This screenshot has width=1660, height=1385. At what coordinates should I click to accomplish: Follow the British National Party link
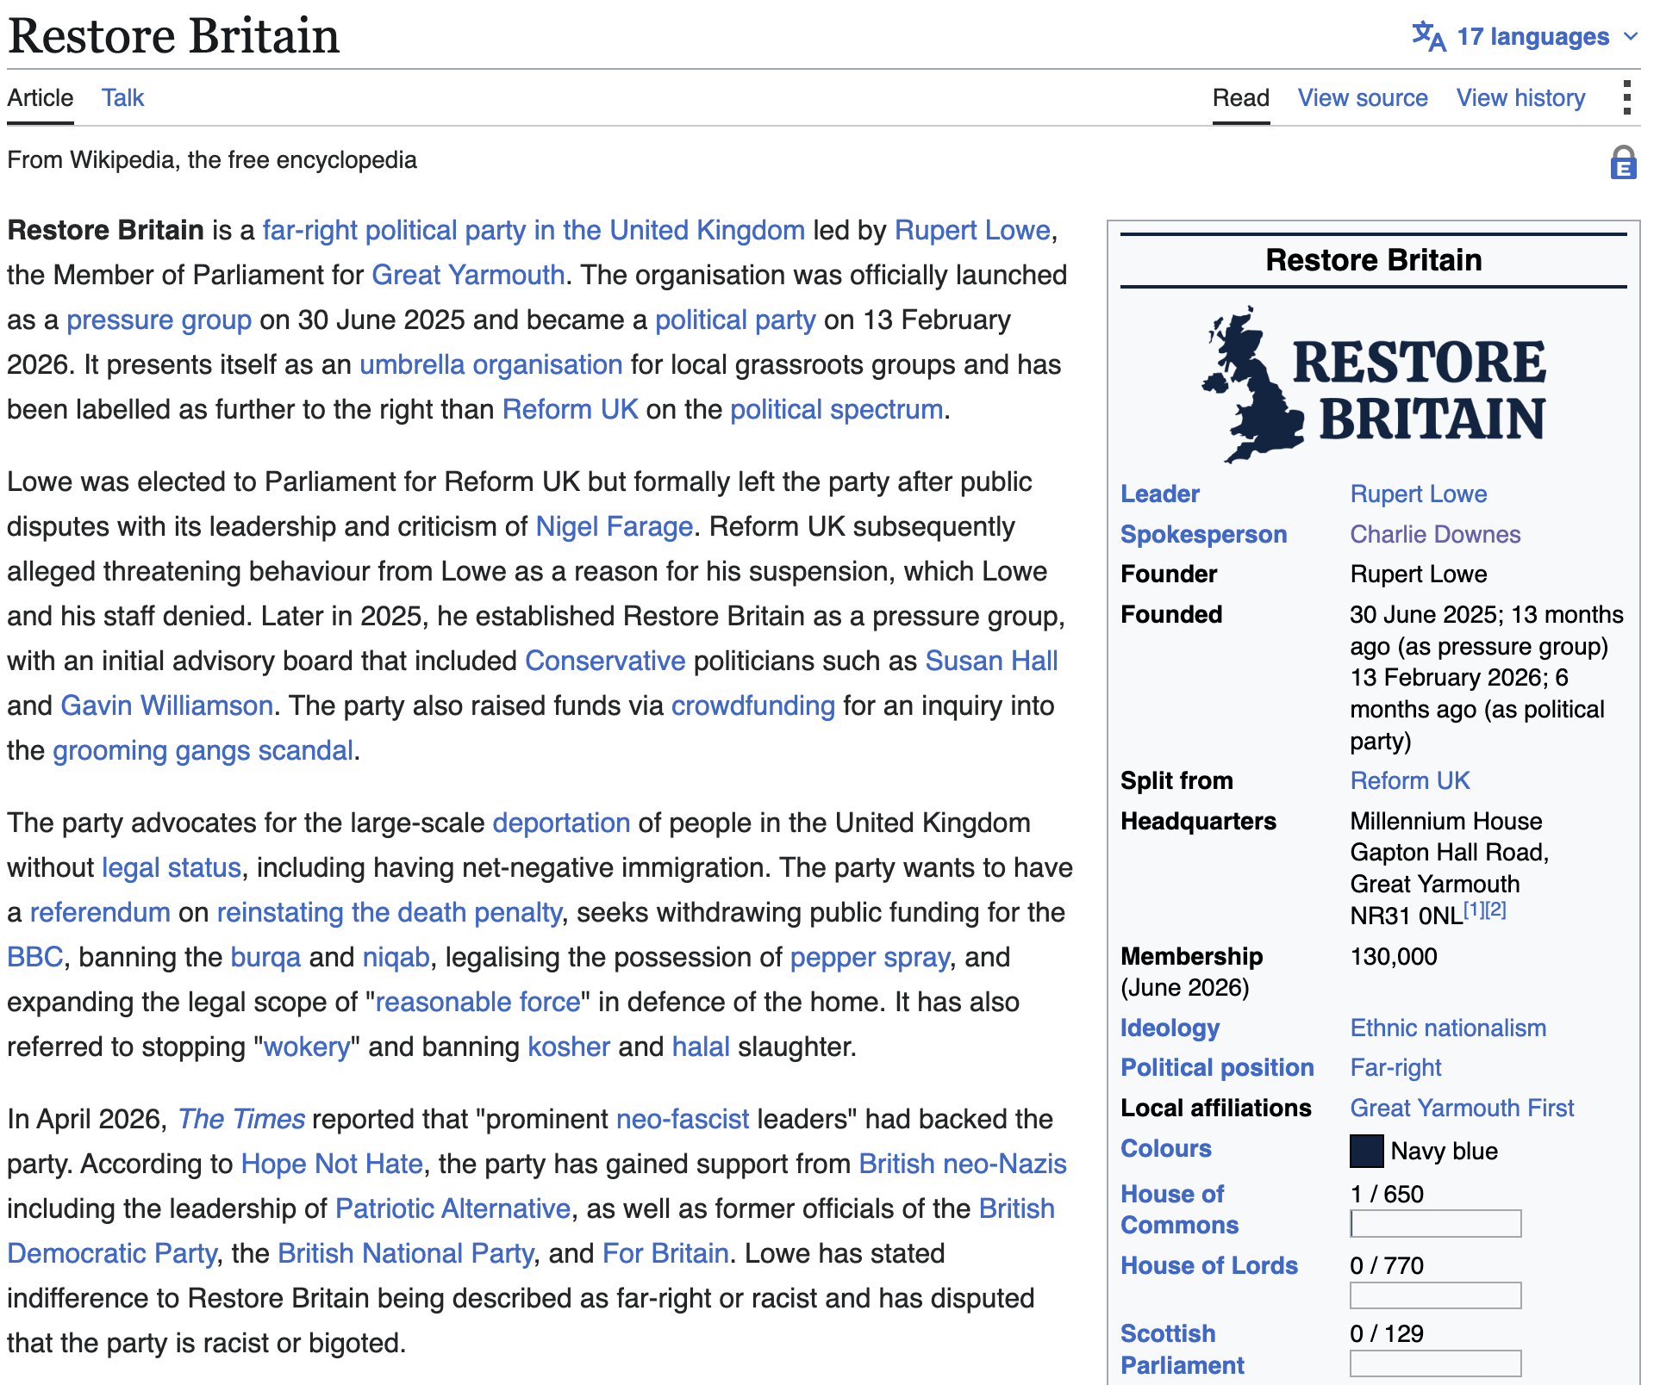pyautogui.click(x=406, y=1253)
